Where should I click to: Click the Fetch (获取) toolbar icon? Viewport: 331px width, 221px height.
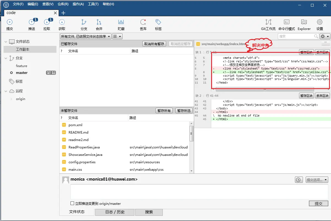pos(62,22)
